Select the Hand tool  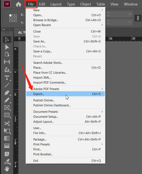click(x=7, y=169)
